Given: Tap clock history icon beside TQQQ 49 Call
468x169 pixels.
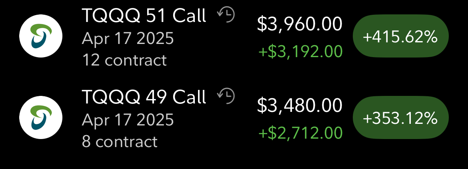Looking at the screenshot, I should [226, 96].
